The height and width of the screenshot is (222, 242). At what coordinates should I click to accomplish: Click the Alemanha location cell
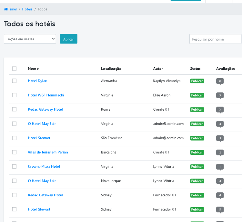[x=109, y=81]
